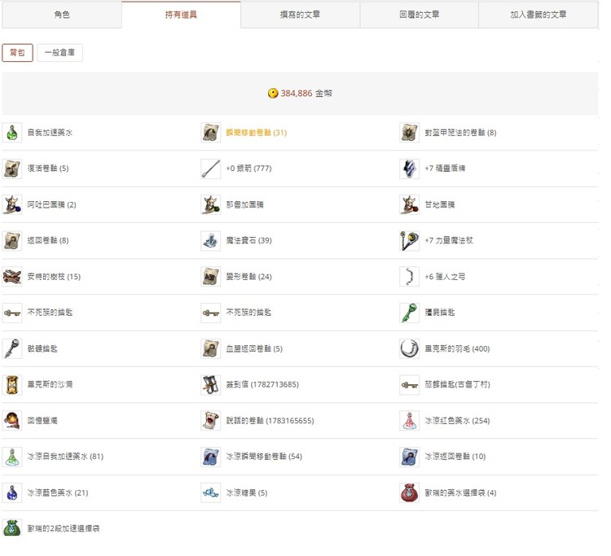The image size is (611, 556).
Task: Select the green 歐瑞的2段加速選擇袋 bag icon
Action: coord(12,529)
